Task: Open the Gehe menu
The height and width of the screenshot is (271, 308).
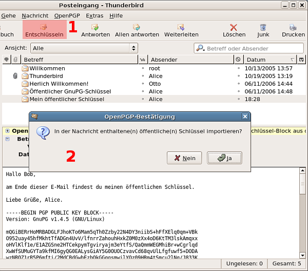Action: (8, 15)
